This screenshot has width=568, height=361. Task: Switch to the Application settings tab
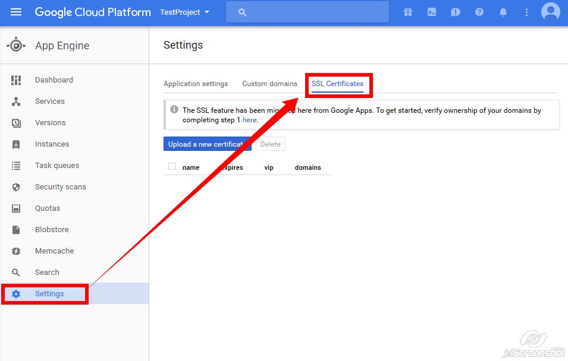point(196,84)
